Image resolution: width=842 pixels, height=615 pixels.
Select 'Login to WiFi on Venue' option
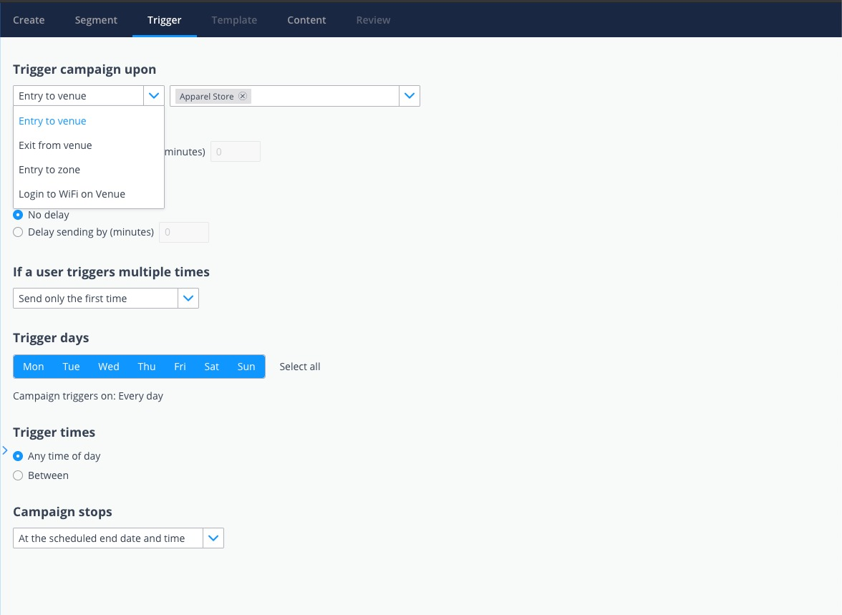pyautogui.click(x=72, y=193)
